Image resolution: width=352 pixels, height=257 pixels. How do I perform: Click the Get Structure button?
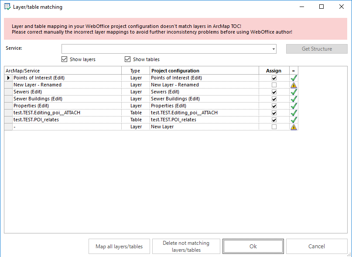tap(316, 48)
